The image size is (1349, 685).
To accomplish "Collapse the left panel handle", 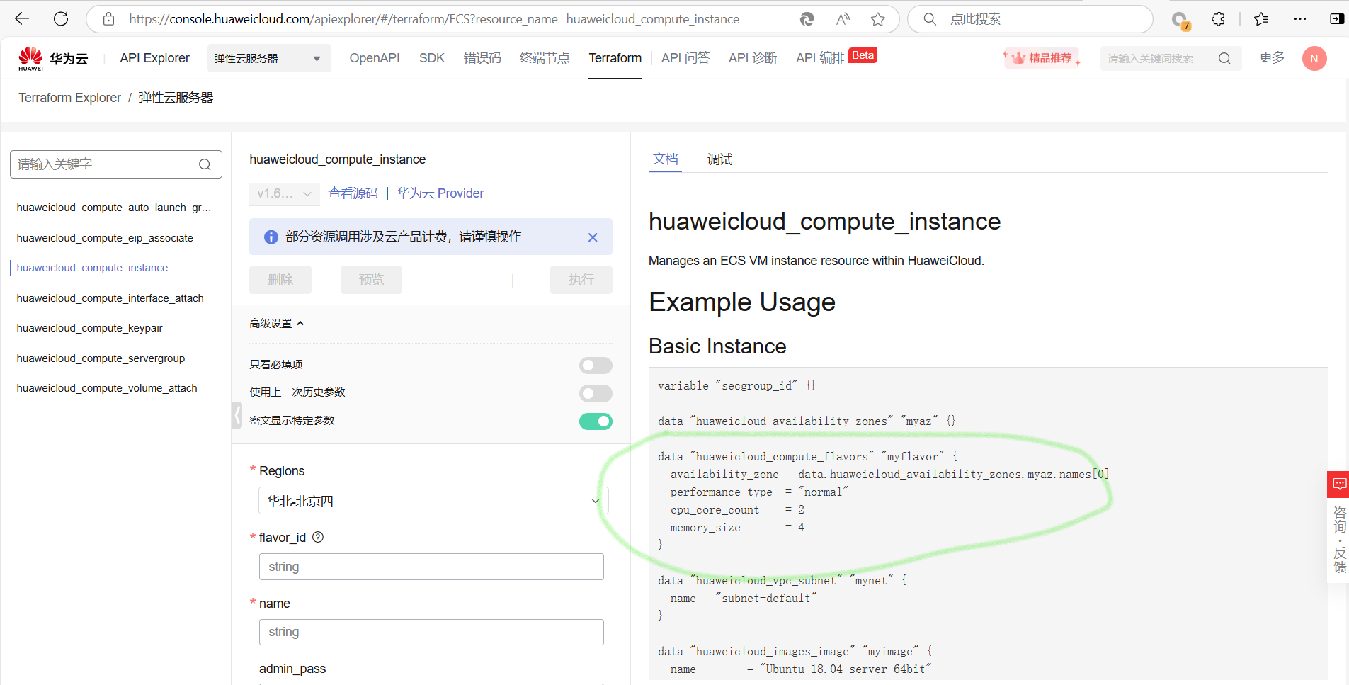I will pos(237,415).
